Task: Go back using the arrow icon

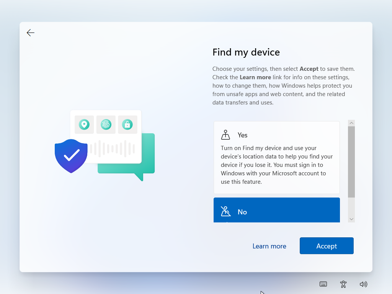Action: (x=31, y=33)
